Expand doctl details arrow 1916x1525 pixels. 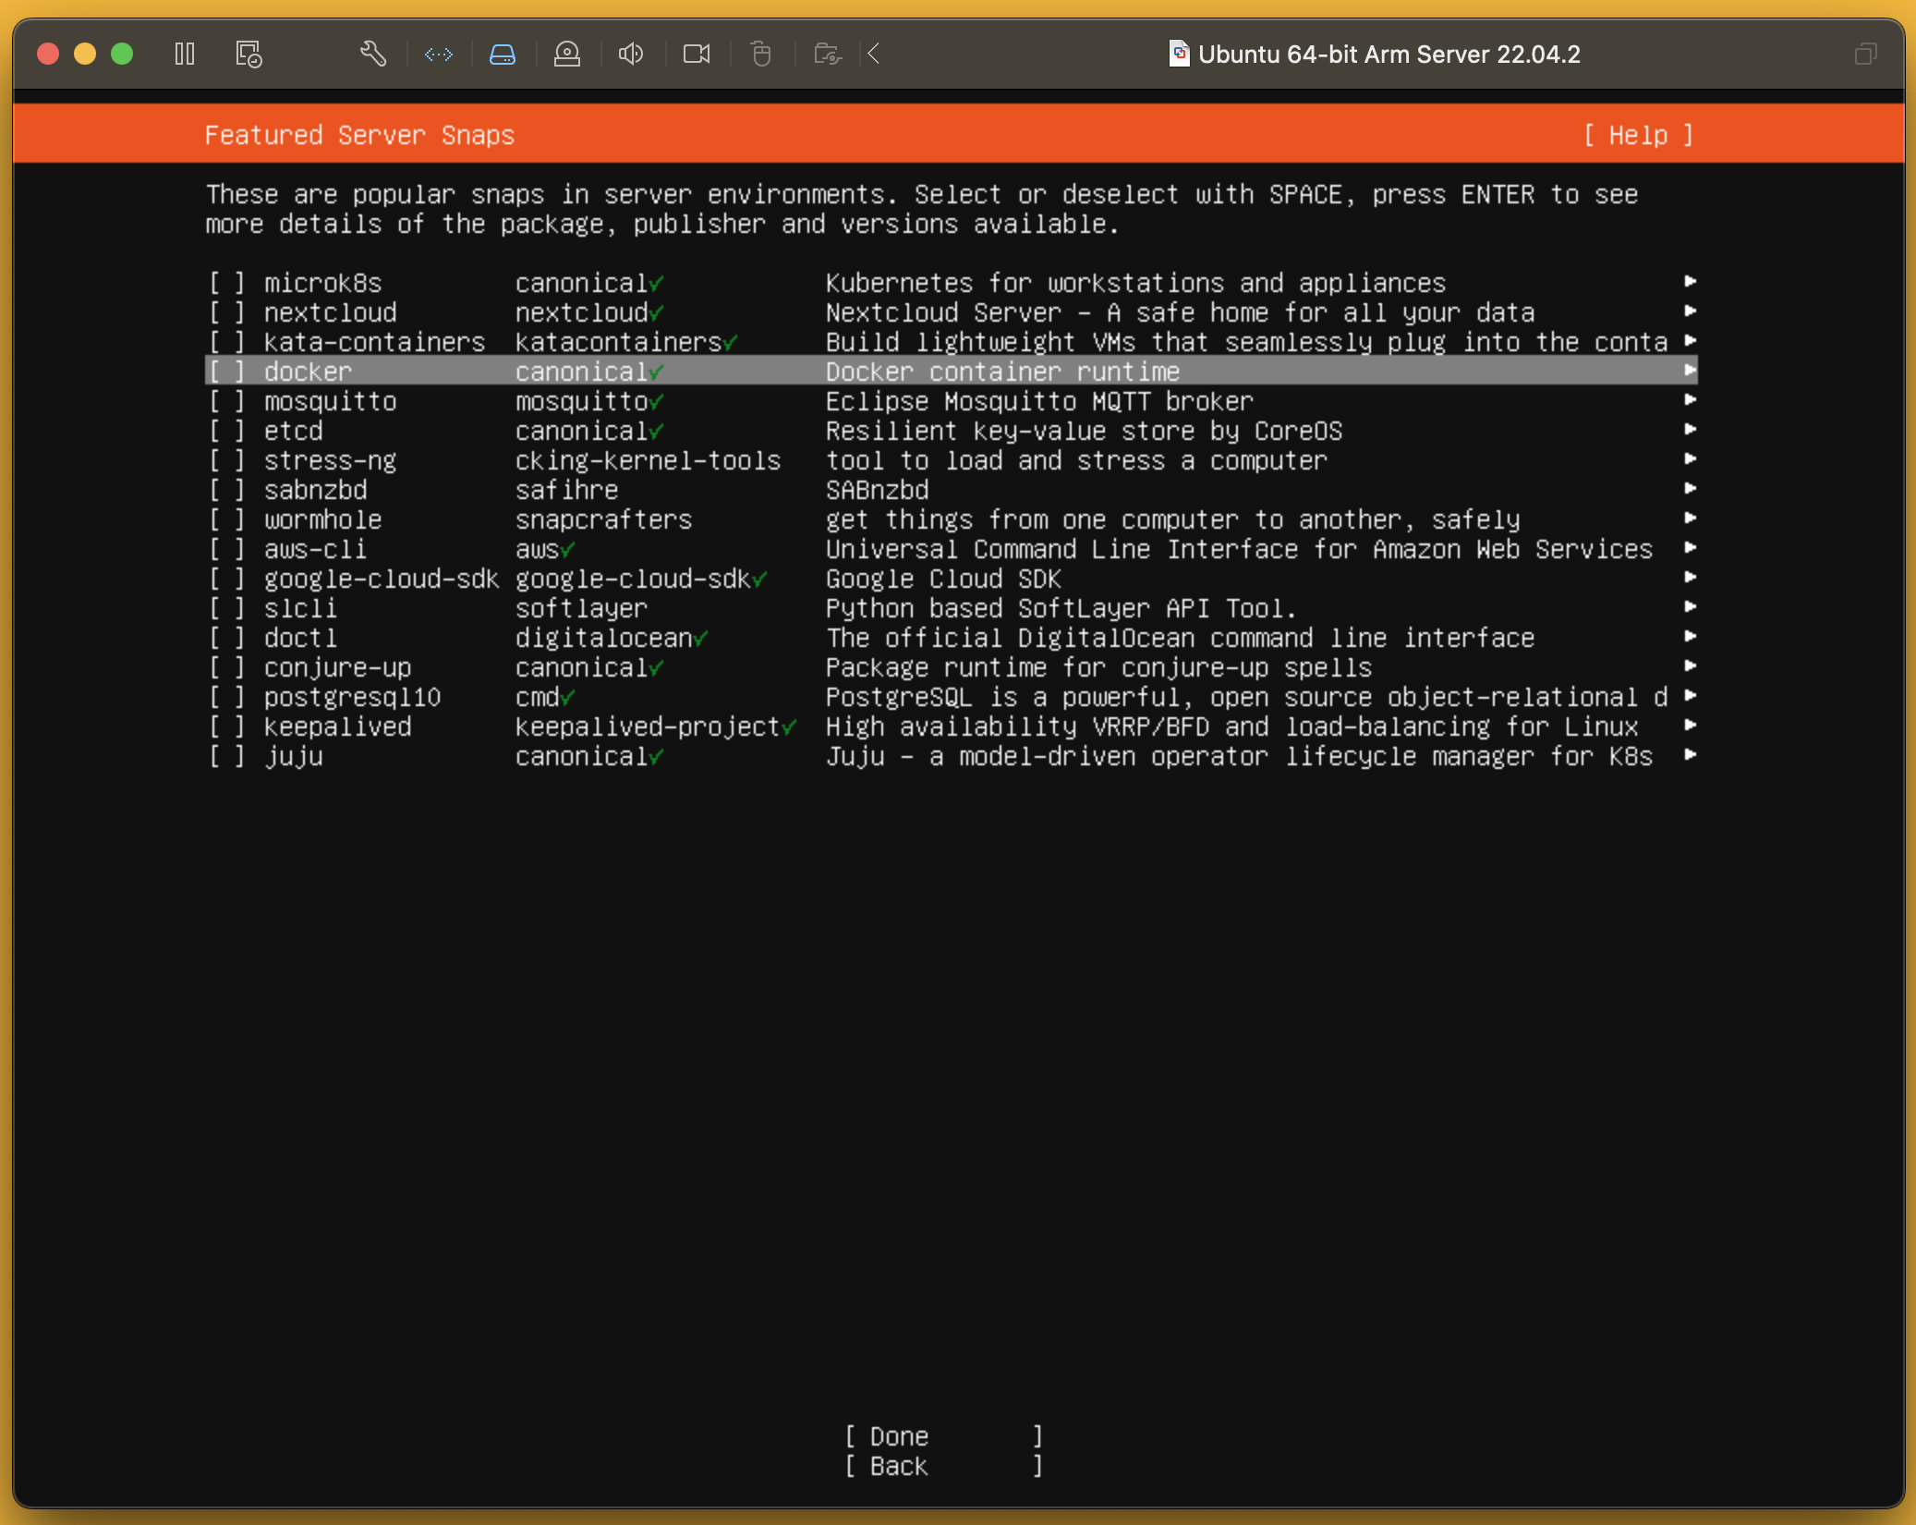[1690, 636]
